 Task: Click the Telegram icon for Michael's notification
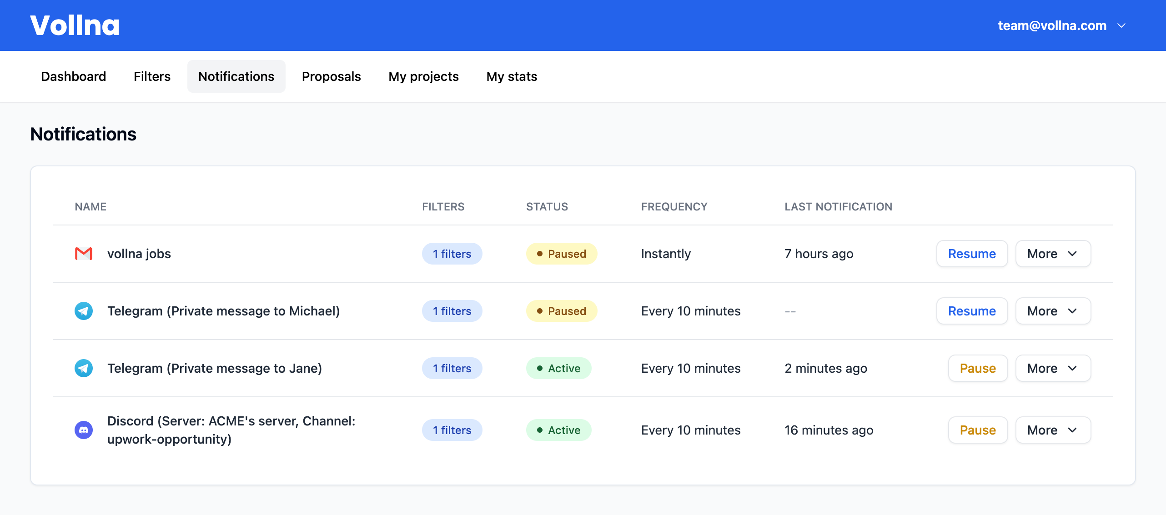tap(83, 311)
